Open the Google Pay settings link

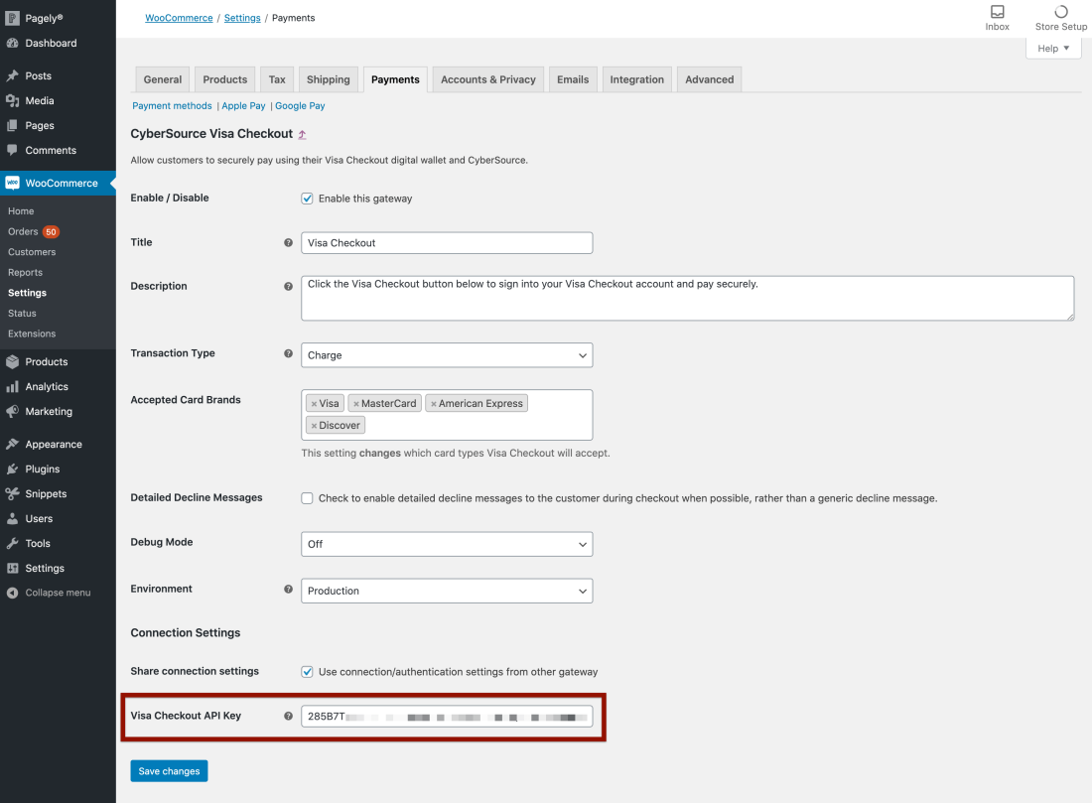(300, 105)
